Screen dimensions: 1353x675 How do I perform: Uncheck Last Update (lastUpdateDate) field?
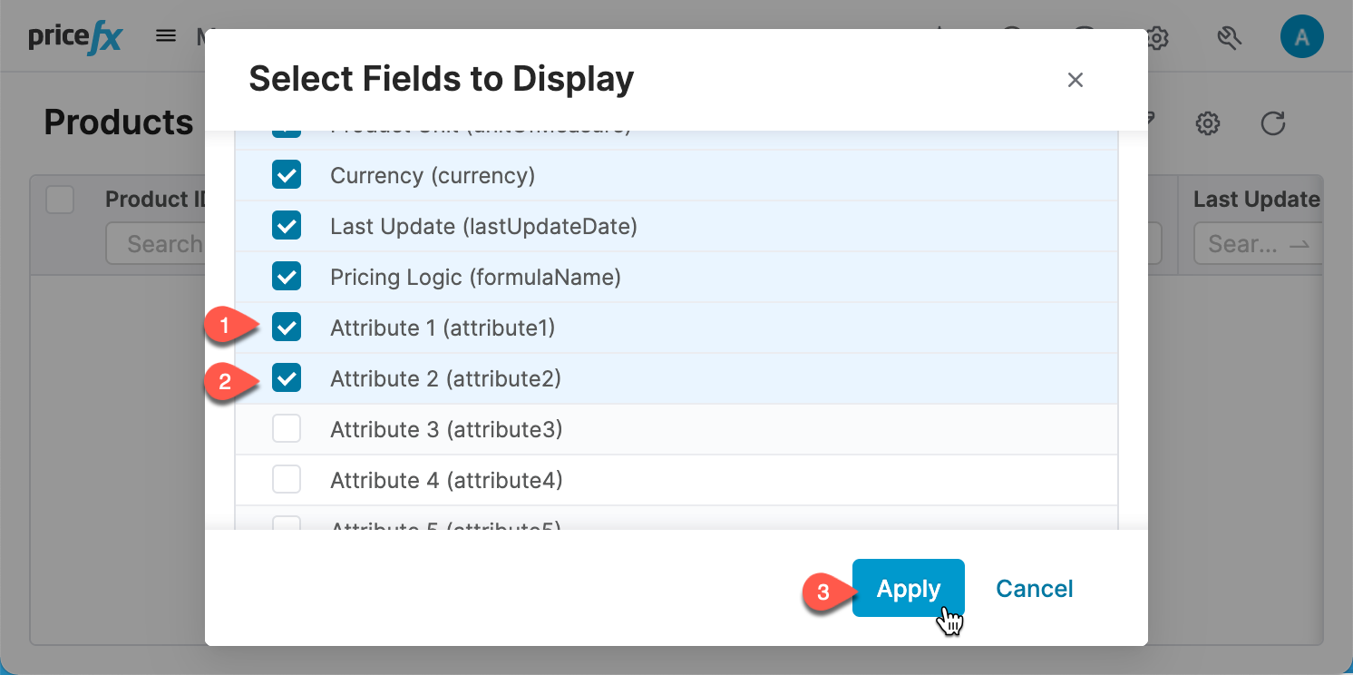click(287, 226)
